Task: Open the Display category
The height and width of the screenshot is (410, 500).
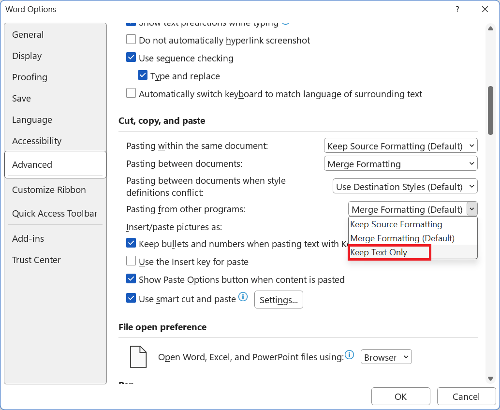Action: [56, 56]
